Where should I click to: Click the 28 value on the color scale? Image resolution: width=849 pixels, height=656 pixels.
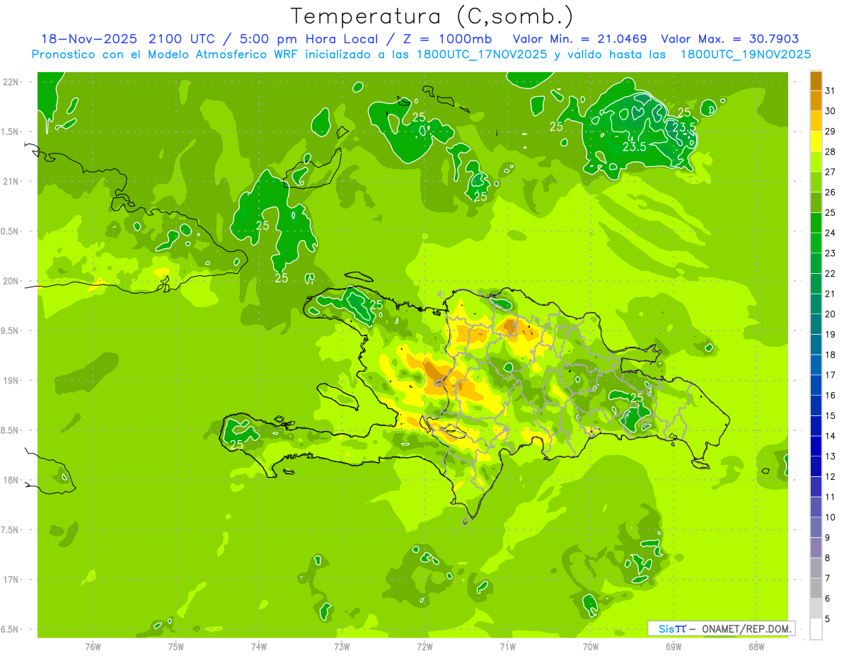[831, 151]
